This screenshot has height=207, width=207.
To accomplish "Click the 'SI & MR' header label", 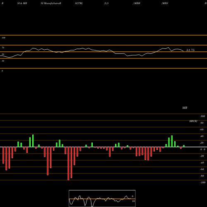I will pos(22,3).
